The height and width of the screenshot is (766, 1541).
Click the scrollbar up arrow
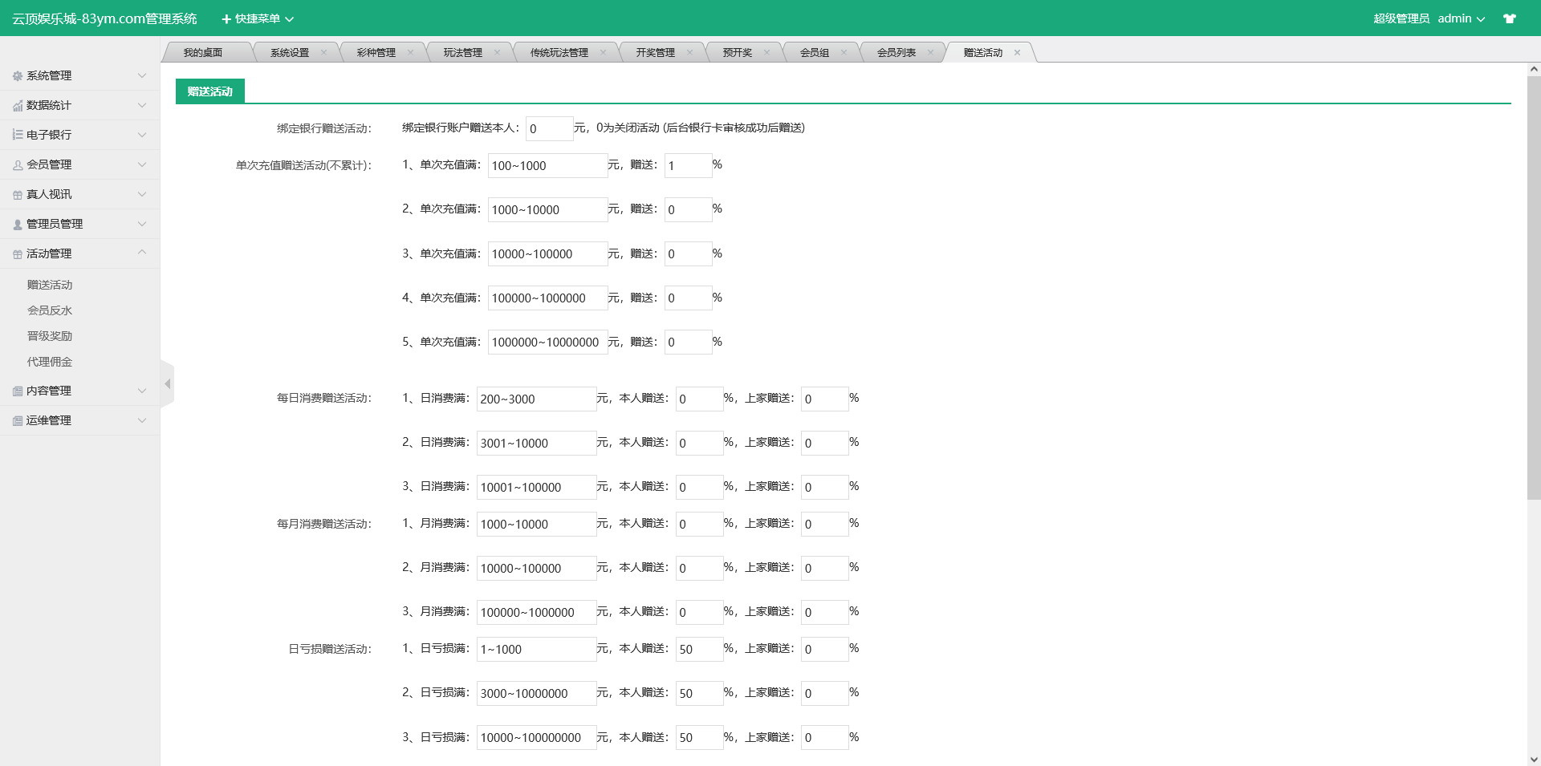pyautogui.click(x=1534, y=70)
